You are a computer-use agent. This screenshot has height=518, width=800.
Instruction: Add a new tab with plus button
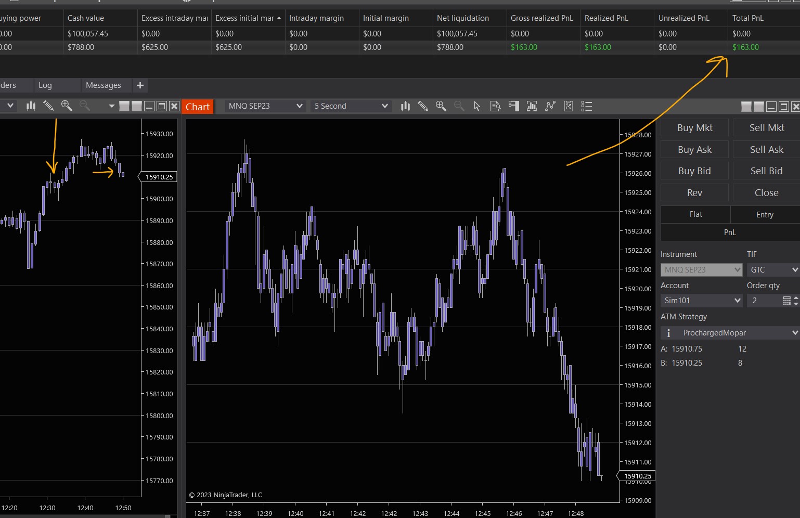pyautogui.click(x=140, y=85)
